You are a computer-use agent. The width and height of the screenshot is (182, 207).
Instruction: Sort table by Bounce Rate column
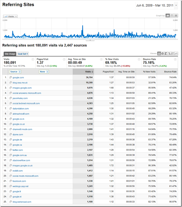(x=170, y=72)
